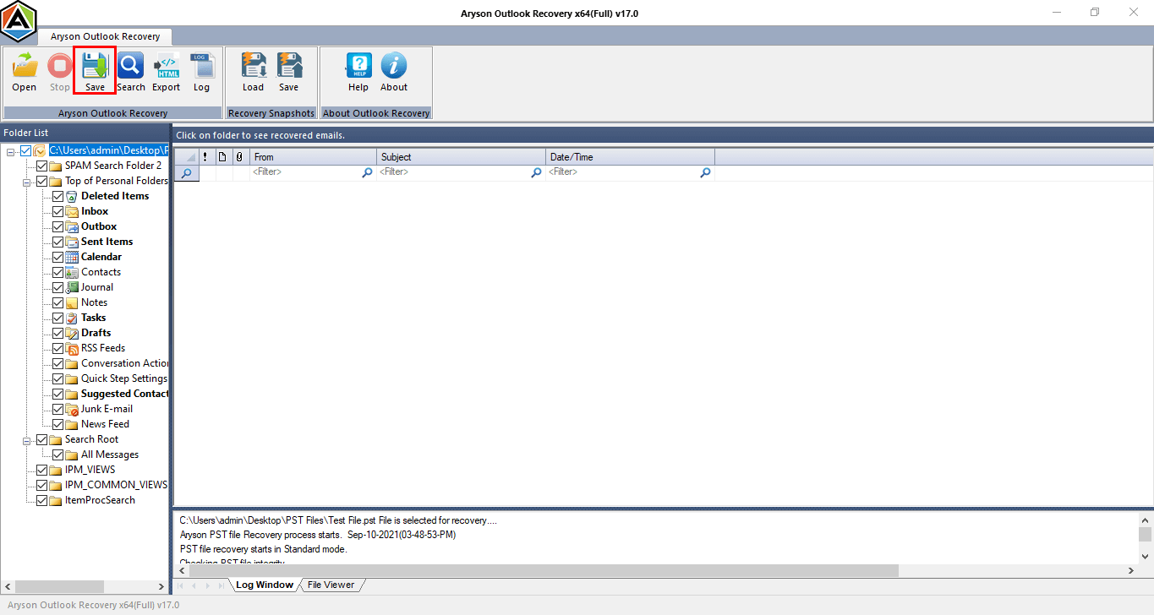Screen dimensions: 1154x615
Task: Open the Log icon
Action: pyautogui.click(x=201, y=67)
